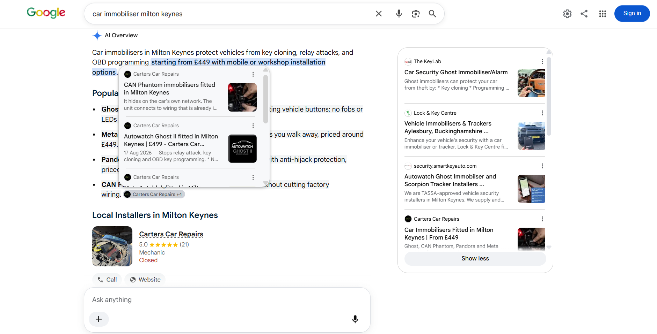Viewport: 657px width, 334px height.
Task: Call Carters Car Repairs
Action: (107, 280)
